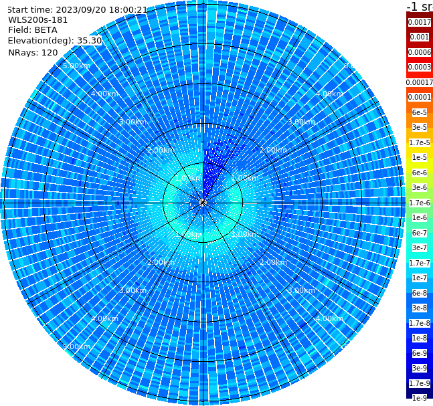The height and width of the screenshot is (406, 433).
Task: Click the start time 2023/09/20 18:00:21 text
Action: click(77, 10)
